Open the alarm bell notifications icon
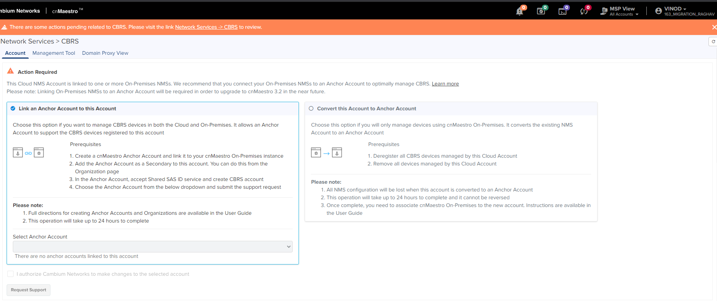 pyautogui.click(x=519, y=12)
